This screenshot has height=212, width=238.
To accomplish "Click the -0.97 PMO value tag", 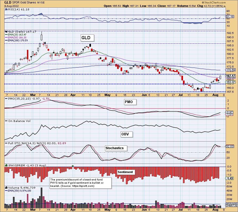I will [230, 112].
